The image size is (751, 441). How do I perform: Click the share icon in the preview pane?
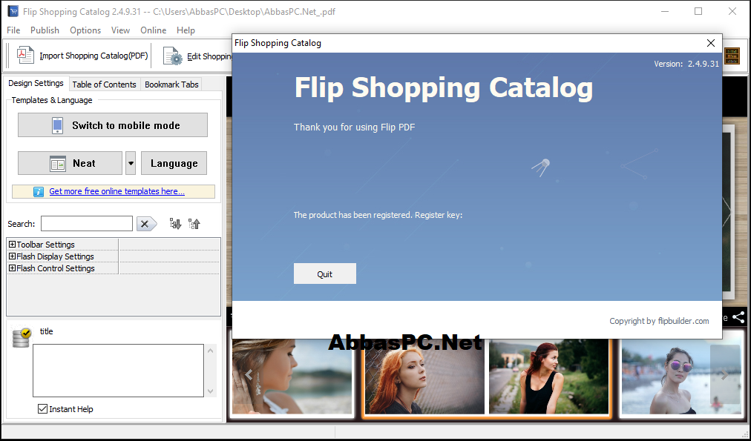738,317
